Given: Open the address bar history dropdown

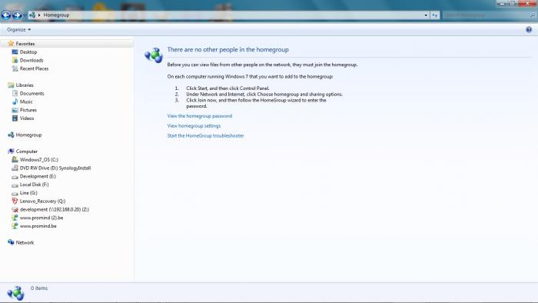Looking at the screenshot, I should [x=426, y=15].
